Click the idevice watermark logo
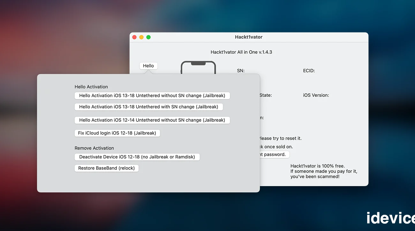 (390, 218)
